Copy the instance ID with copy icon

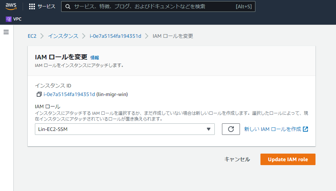tap(39, 94)
